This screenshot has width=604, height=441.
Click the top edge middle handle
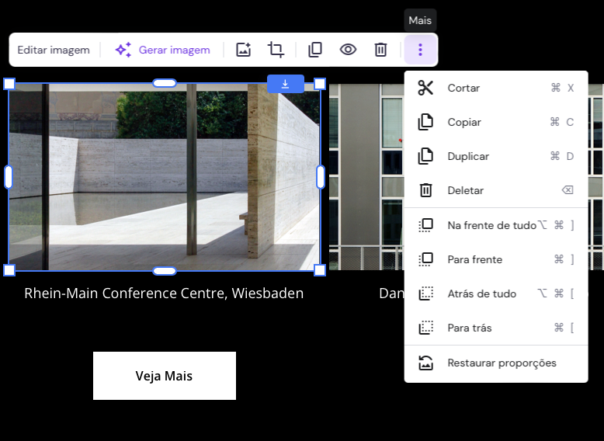click(165, 83)
